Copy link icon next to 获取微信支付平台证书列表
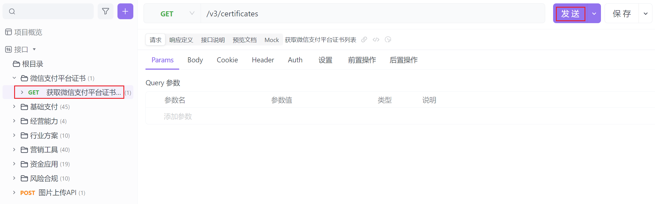655x204 pixels. tap(364, 40)
